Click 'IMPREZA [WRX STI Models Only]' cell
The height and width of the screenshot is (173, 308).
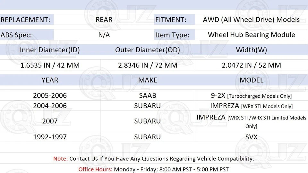click(252, 106)
